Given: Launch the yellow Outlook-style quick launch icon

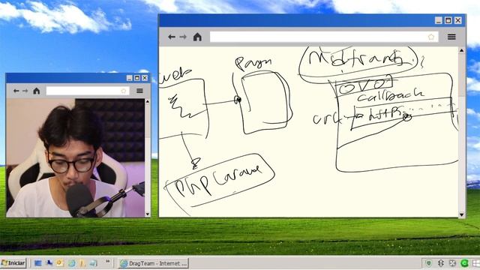Looking at the screenshot, I should (60, 263).
